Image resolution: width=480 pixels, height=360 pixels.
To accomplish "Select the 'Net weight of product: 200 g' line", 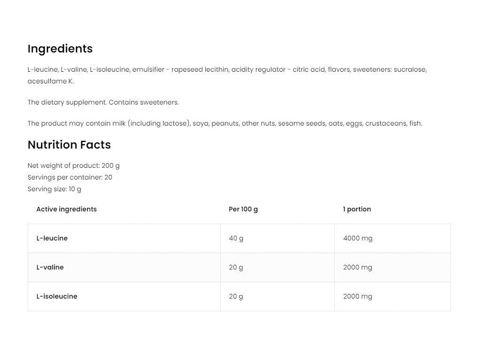I will 74,165.
